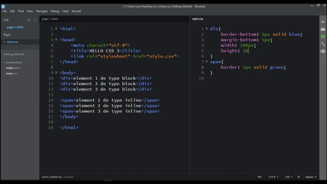327x184 pixels.
Task: Click href "style.css" attribute value
Action: [162, 56]
